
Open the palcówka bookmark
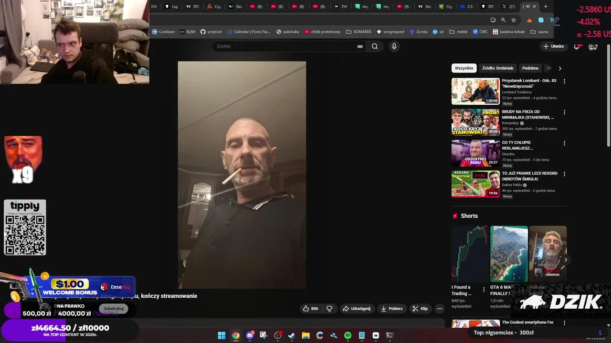pyautogui.click(x=287, y=32)
